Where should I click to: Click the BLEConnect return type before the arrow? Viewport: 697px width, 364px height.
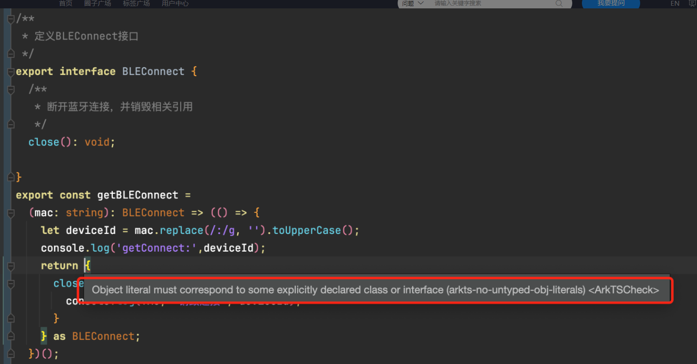point(153,213)
